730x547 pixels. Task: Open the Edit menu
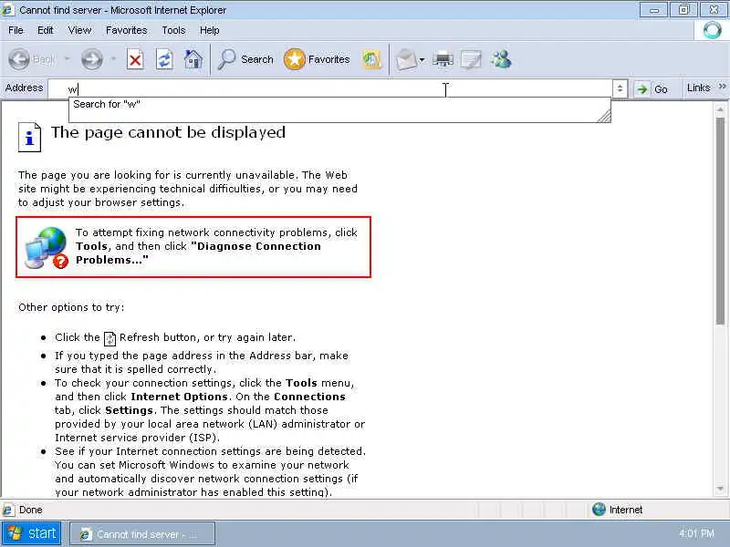[x=45, y=30]
